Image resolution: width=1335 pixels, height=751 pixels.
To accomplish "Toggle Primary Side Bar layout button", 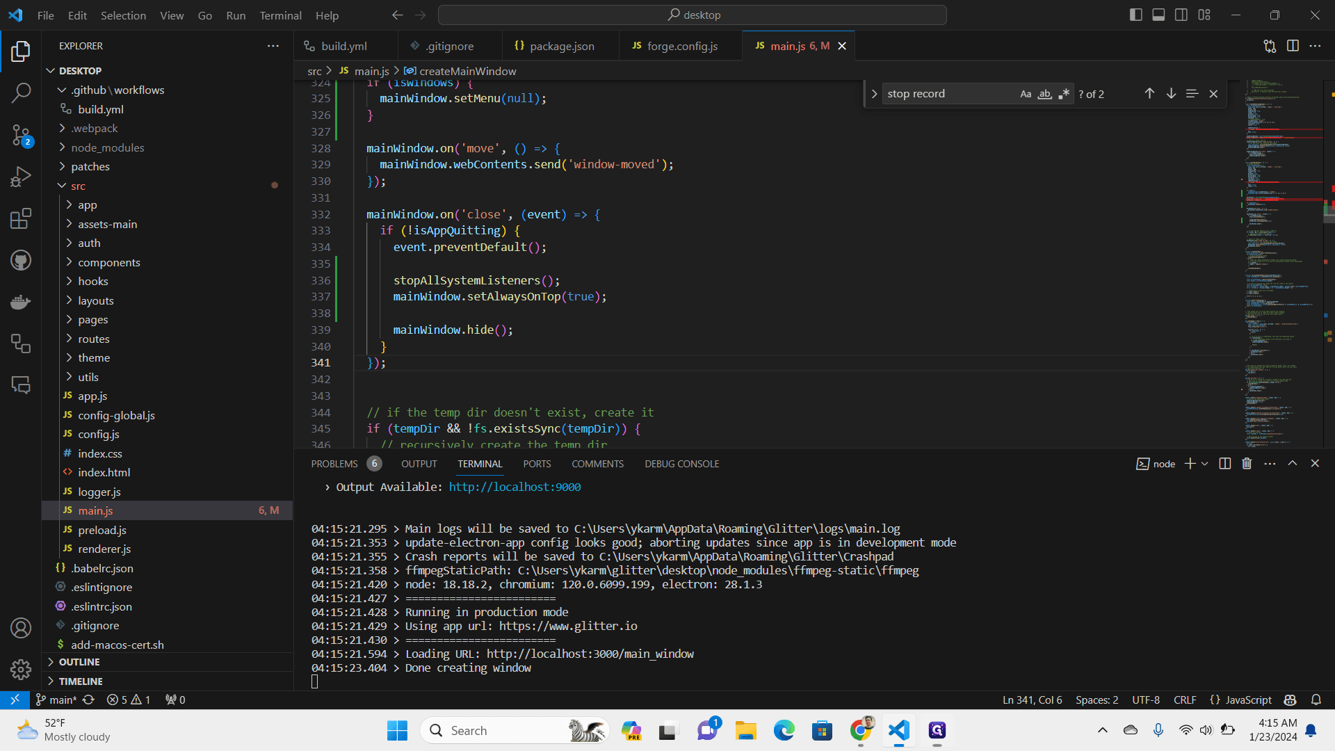I will (1136, 15).
